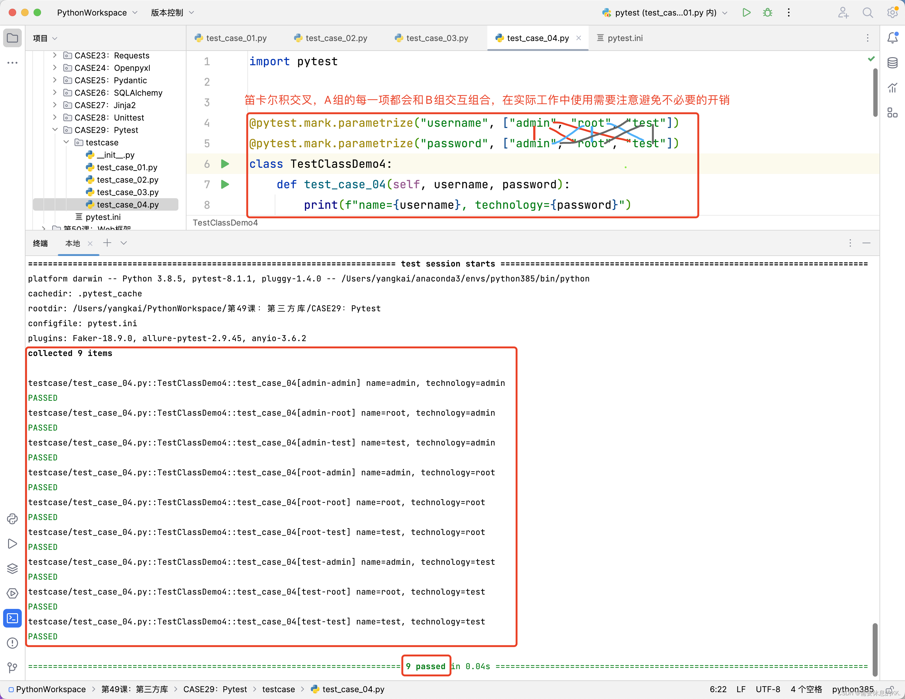905x699 pixels.
Task: Expand the CASE28: Unittest folder
Action: coord(55,117)
